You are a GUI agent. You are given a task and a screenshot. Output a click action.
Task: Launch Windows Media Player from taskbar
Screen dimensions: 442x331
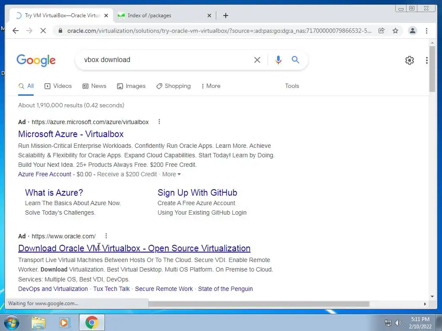click(65, 322)
